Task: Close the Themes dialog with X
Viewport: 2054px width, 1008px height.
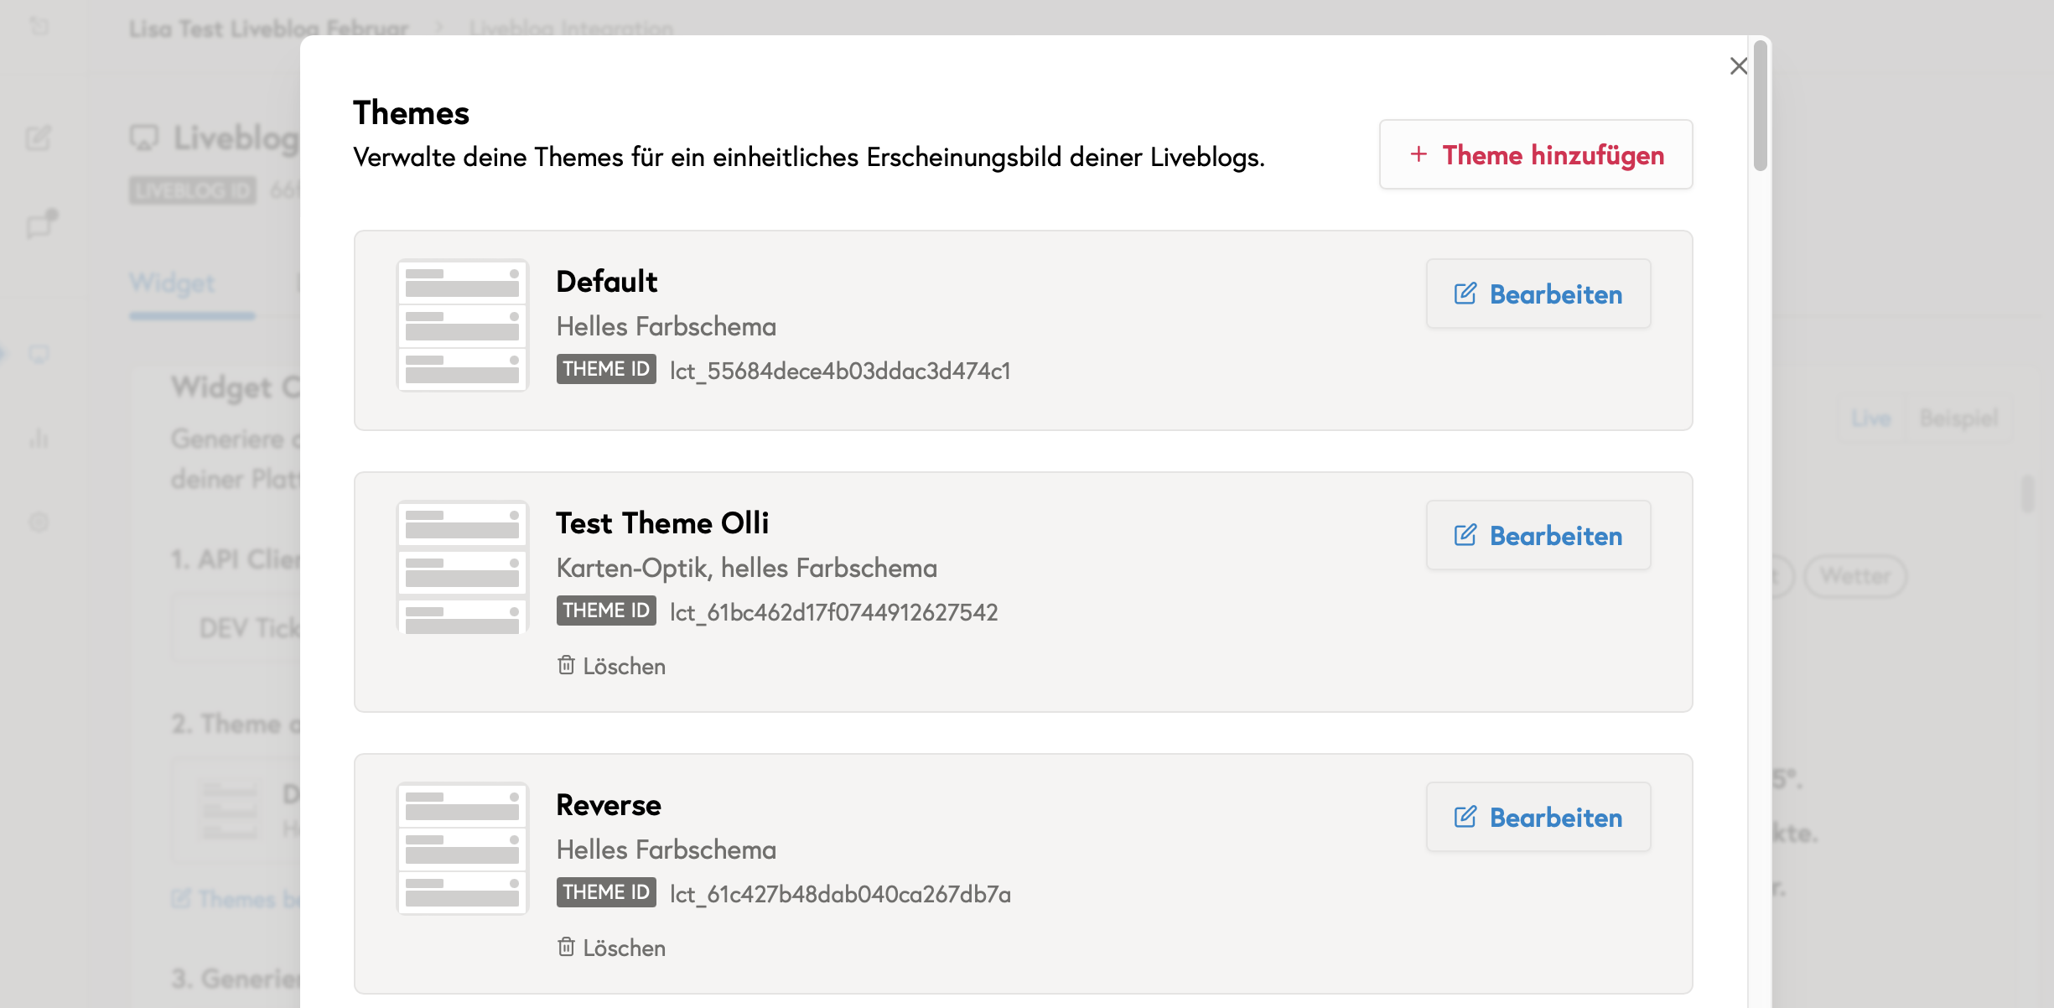Action: [1739, 66]
